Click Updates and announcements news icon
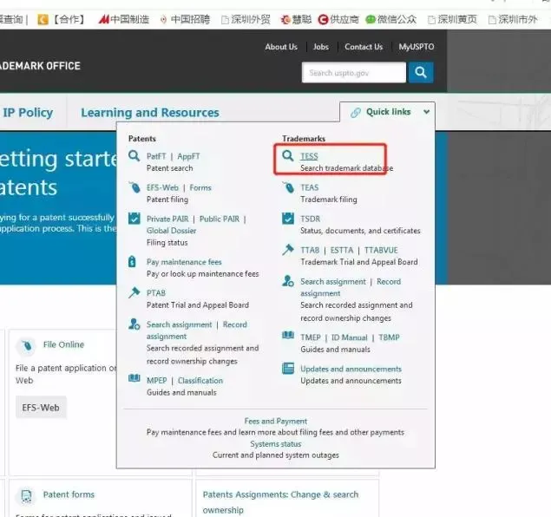 (x=288, y=369)
